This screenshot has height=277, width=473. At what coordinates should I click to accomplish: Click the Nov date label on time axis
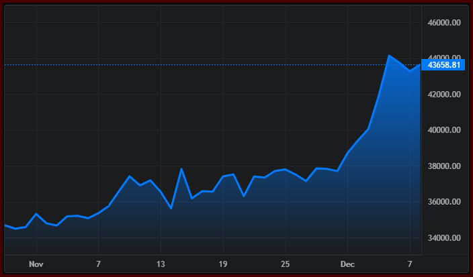click(36, 264)
